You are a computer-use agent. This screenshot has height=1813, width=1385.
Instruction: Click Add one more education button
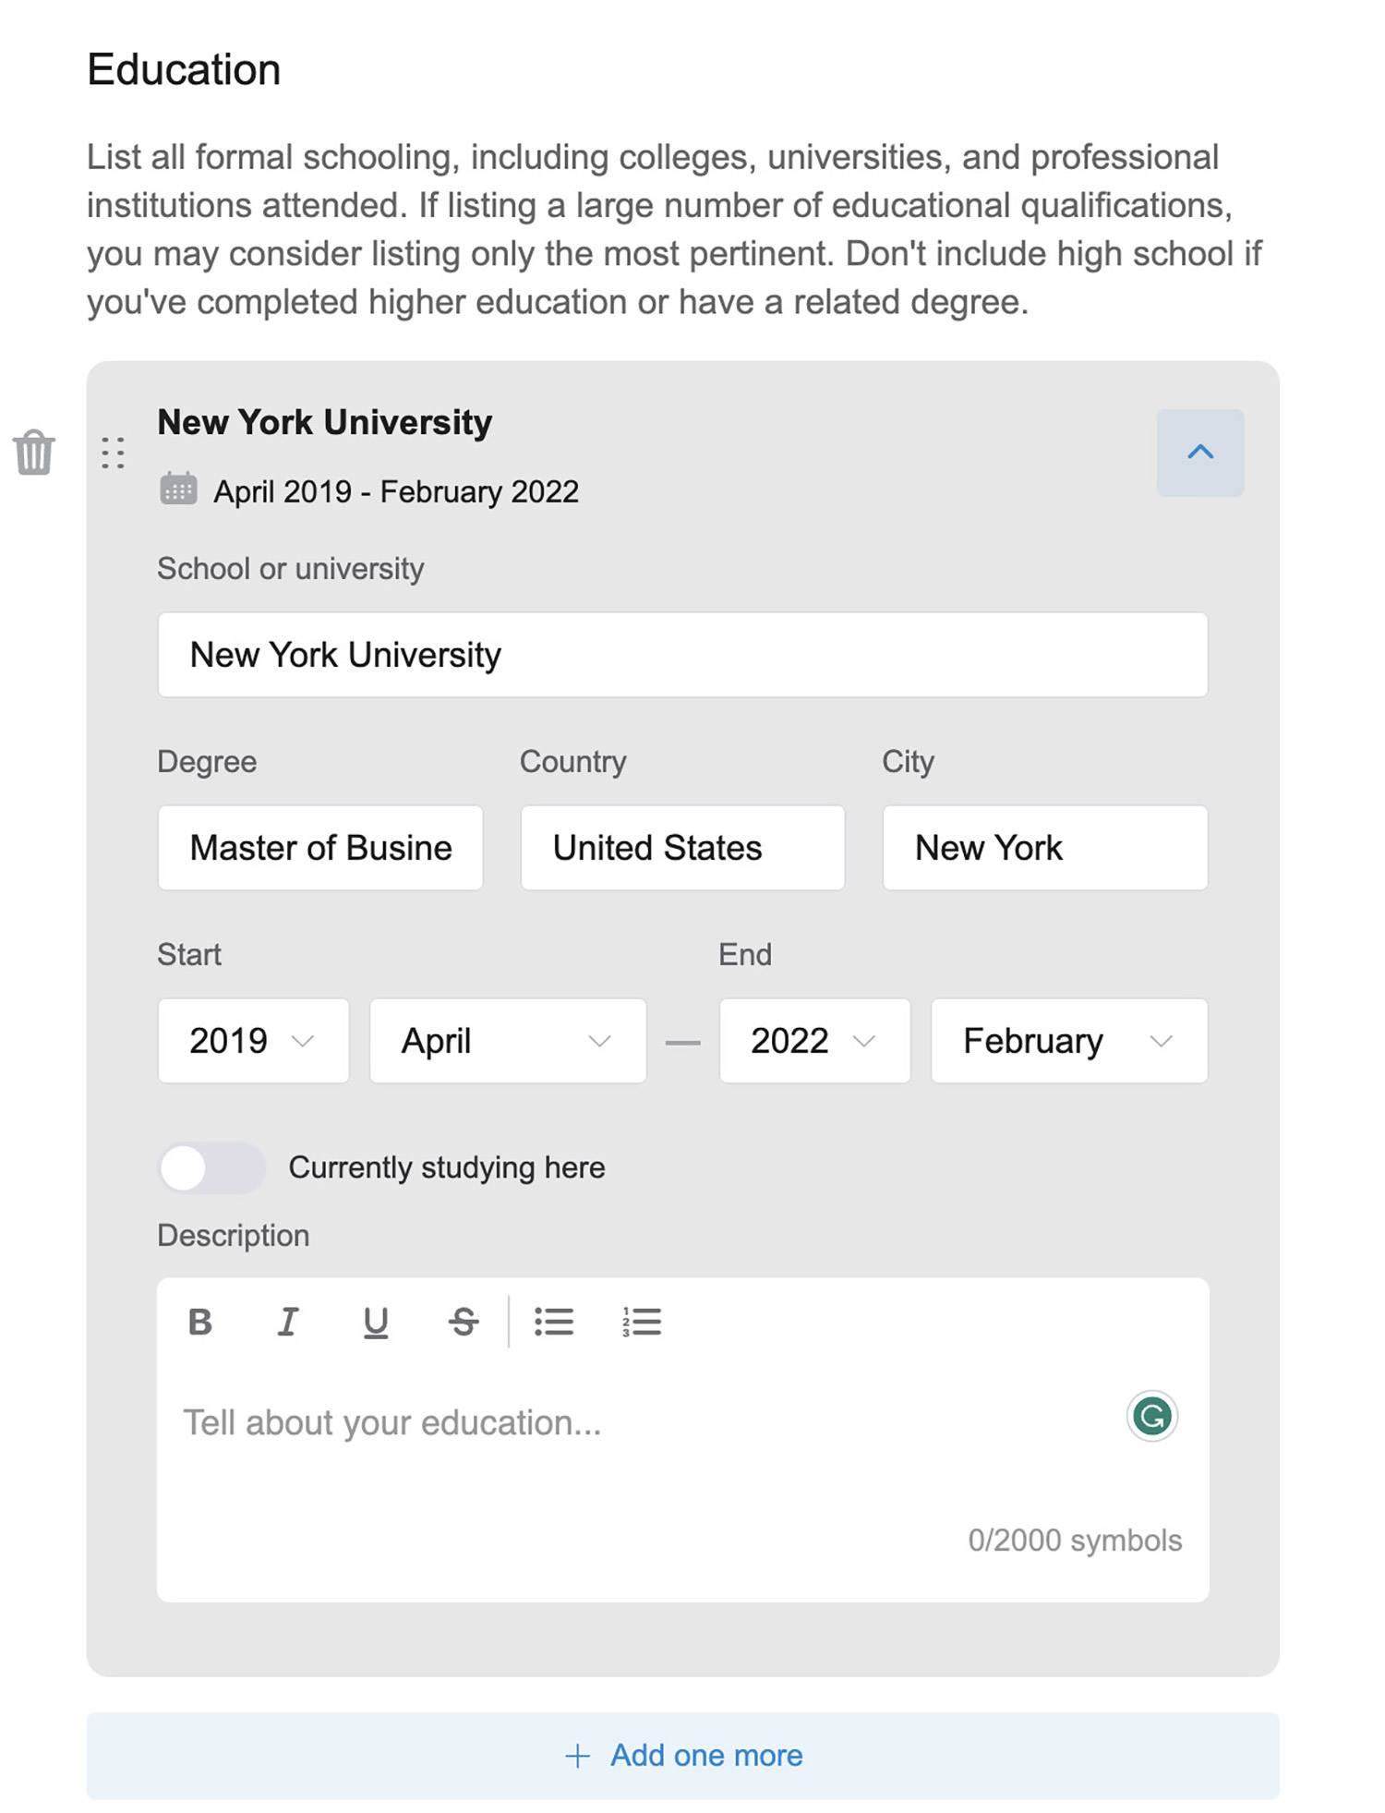pyautogui.click(x=683, y=1755)
